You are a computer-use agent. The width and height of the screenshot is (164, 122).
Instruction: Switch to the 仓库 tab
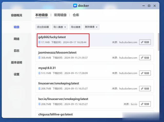[76, 15]
